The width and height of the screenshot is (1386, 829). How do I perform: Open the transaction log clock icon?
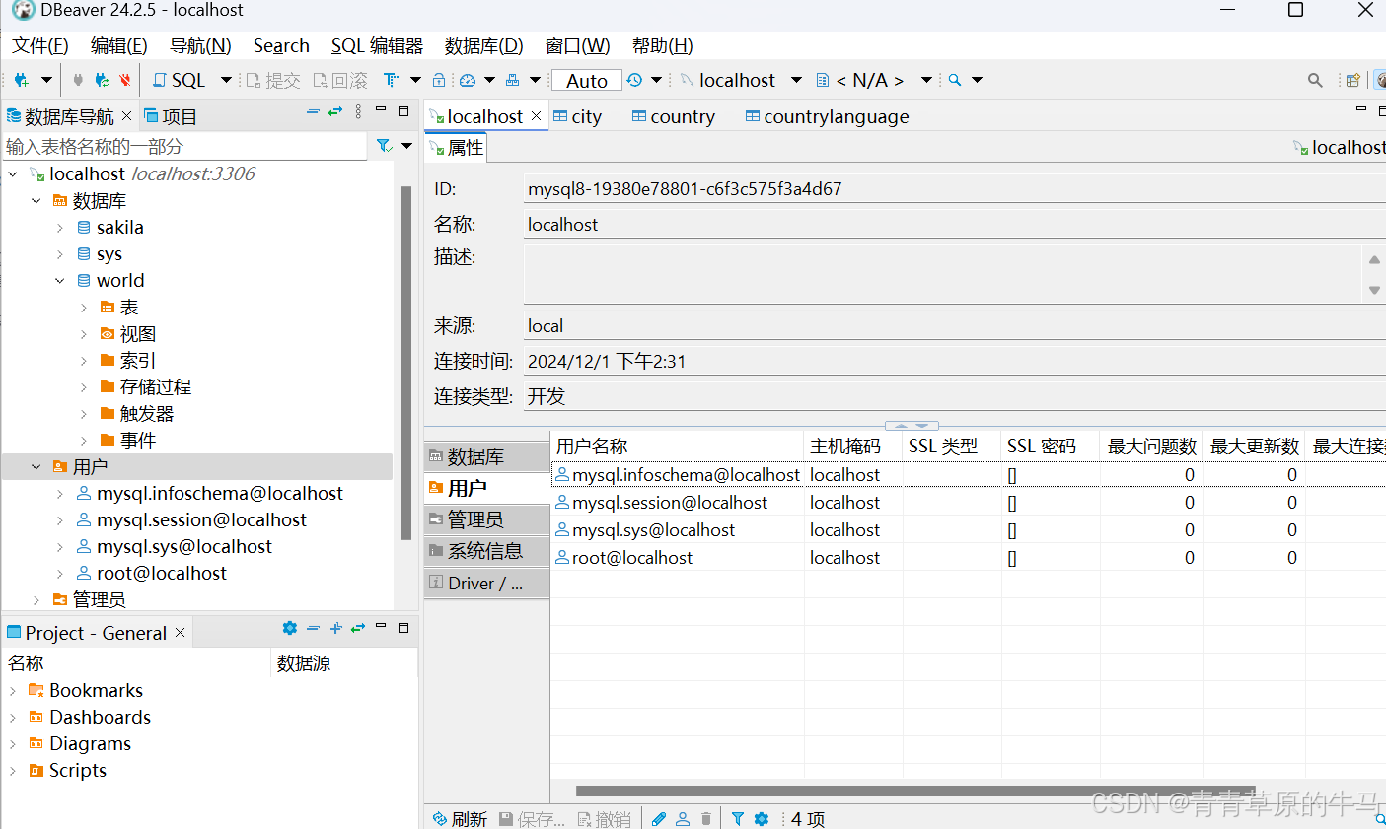point(634,80)
